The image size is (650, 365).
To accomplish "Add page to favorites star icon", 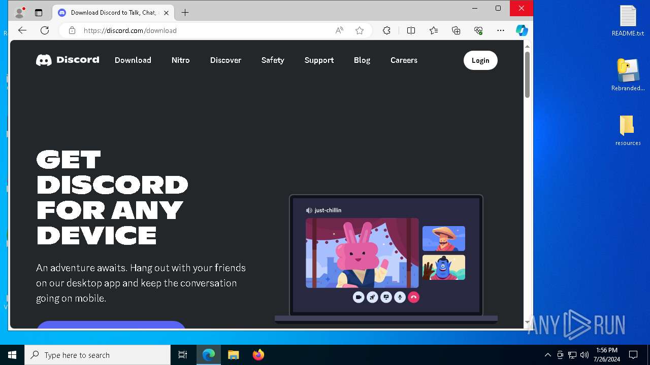I will click(360, 30).
